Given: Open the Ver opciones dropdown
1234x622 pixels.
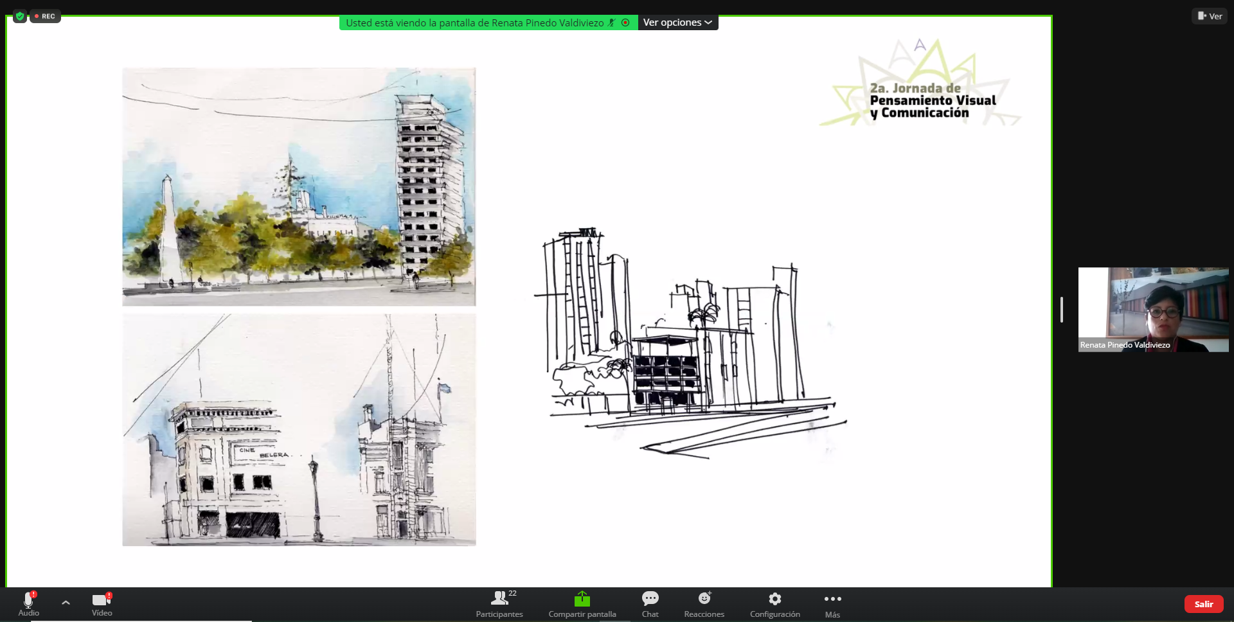Looking at the screenshot, I should (x=678, y=22).
